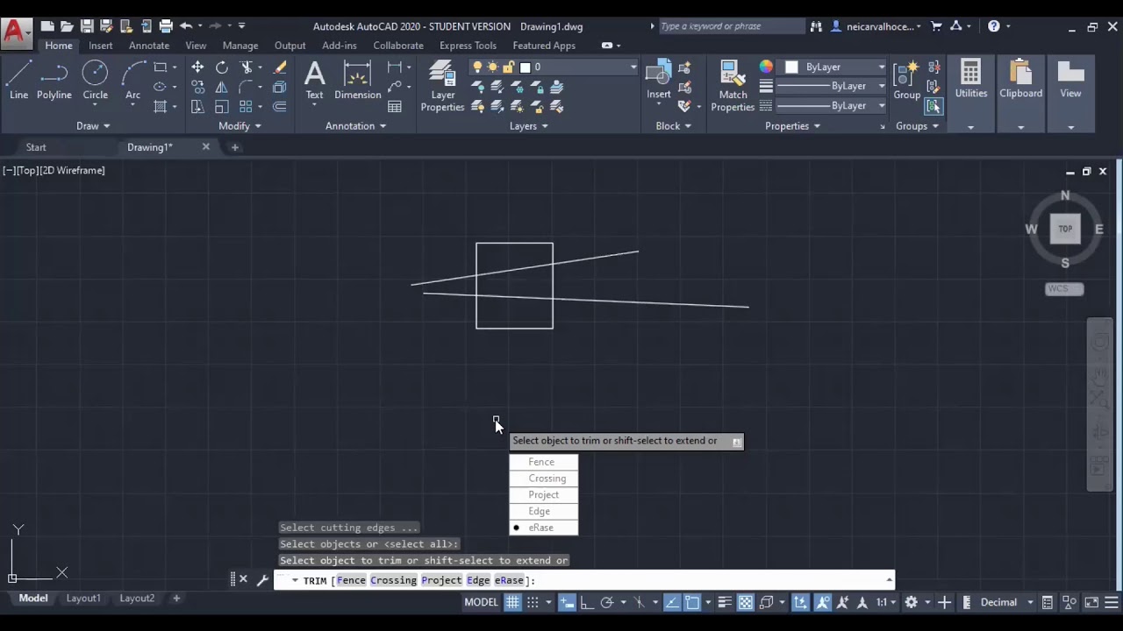Toggle dynamic input in status bar
The height and width of the screenshot is (631, 1123).
567,602
